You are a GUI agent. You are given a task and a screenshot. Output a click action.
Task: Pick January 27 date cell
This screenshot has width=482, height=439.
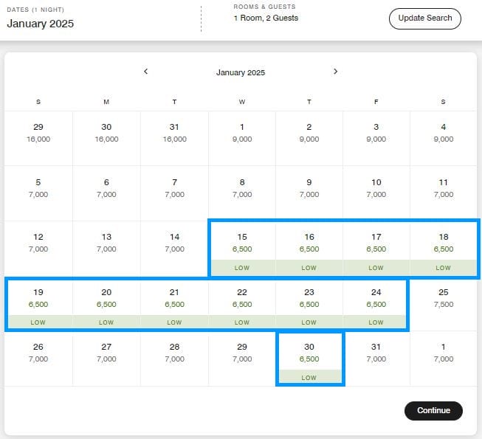coord(106,359)
